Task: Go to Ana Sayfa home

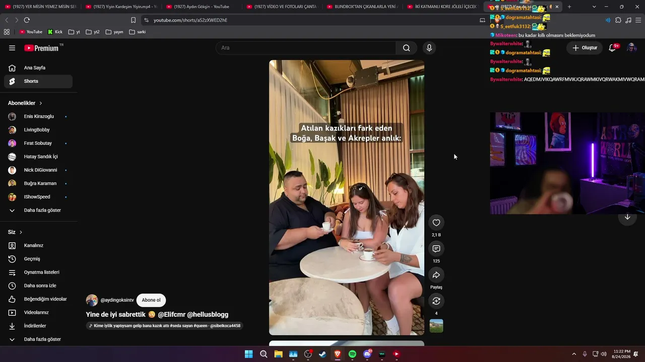Action: coord(38,68)
